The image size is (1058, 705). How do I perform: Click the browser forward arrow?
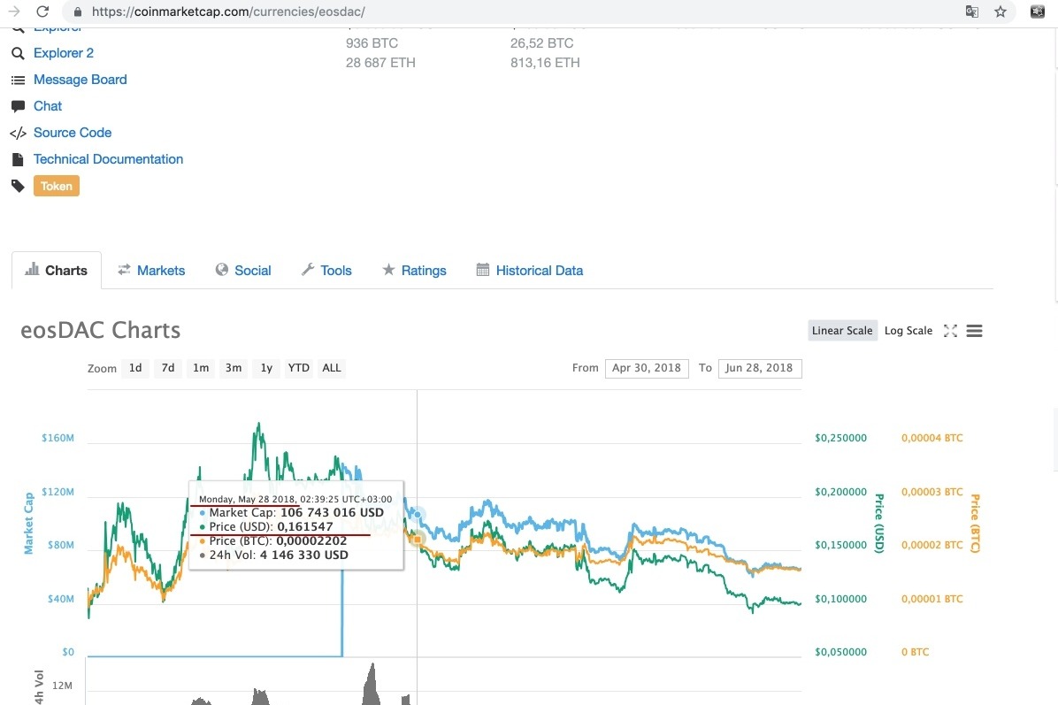click(14, 11)
